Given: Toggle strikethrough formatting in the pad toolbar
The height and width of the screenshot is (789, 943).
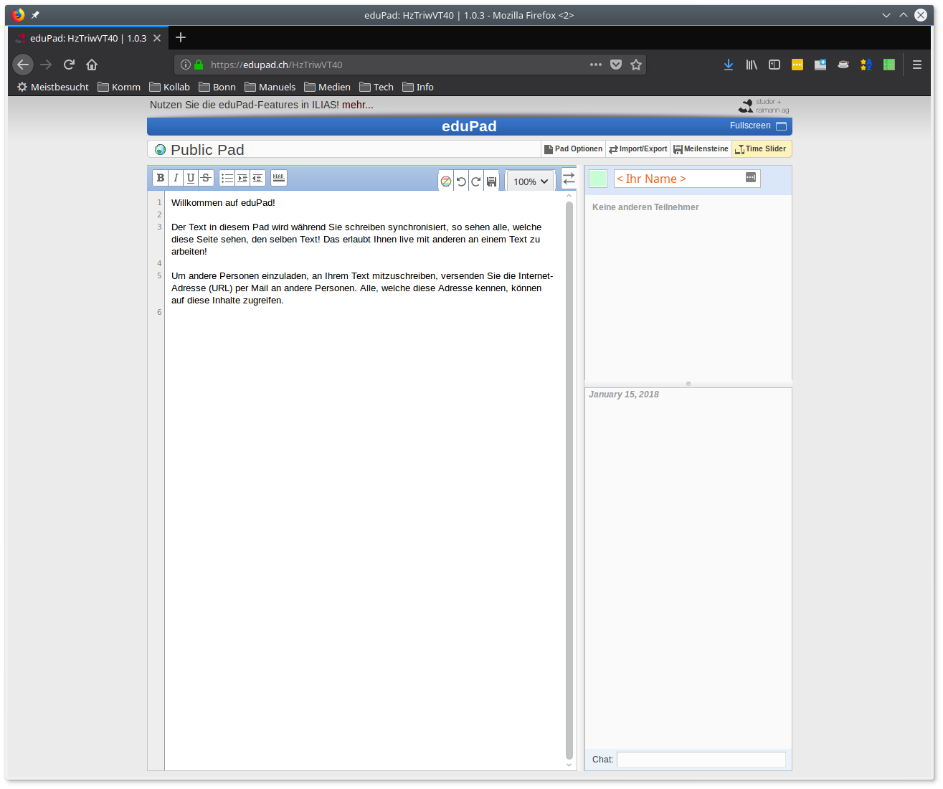Looking at the screenshot, I should pyautogui.click(x=206, y=178).
